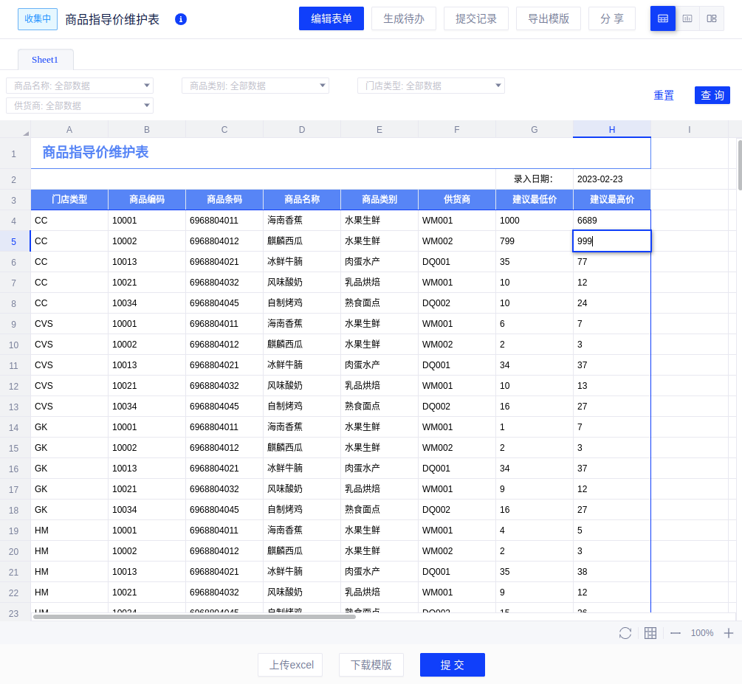Open the 商品类别 filter dropdown
Image resolution: width=742 pixels, height=684 pixels.
pos(322,86)
